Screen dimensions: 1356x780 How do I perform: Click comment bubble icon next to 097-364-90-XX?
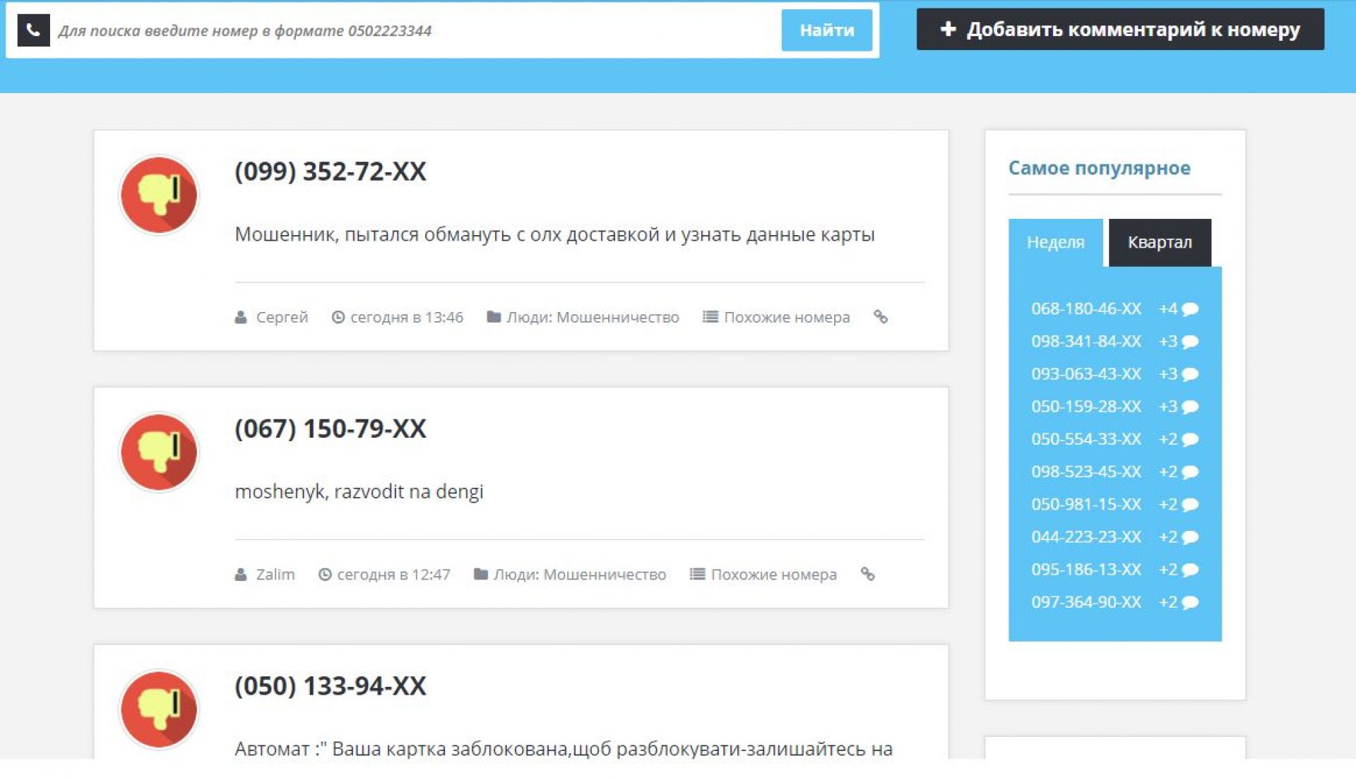pos(1190,603)
